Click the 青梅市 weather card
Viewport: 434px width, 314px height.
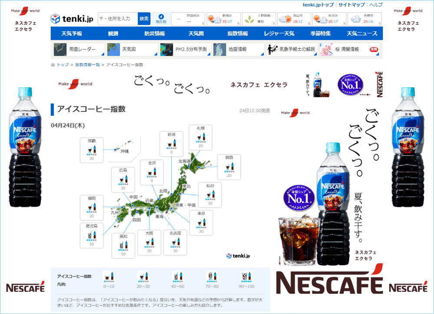click(364, 19)
